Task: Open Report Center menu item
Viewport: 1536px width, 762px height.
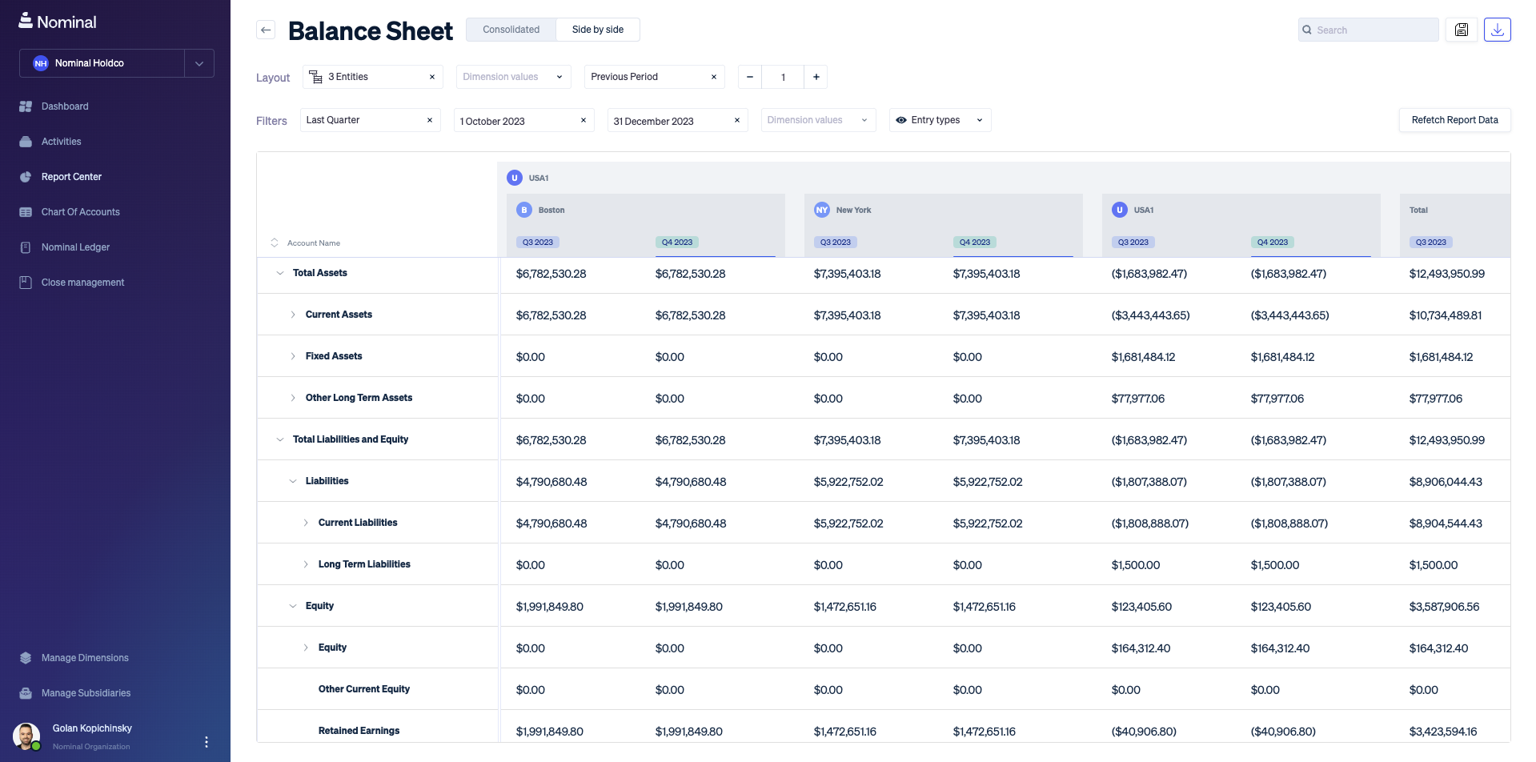Action: (71, 177)
